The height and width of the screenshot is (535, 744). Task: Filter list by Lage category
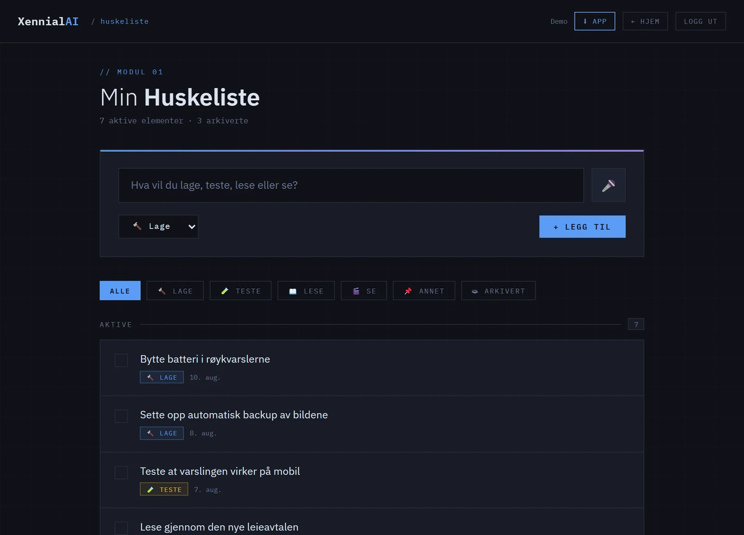point(175,291)
